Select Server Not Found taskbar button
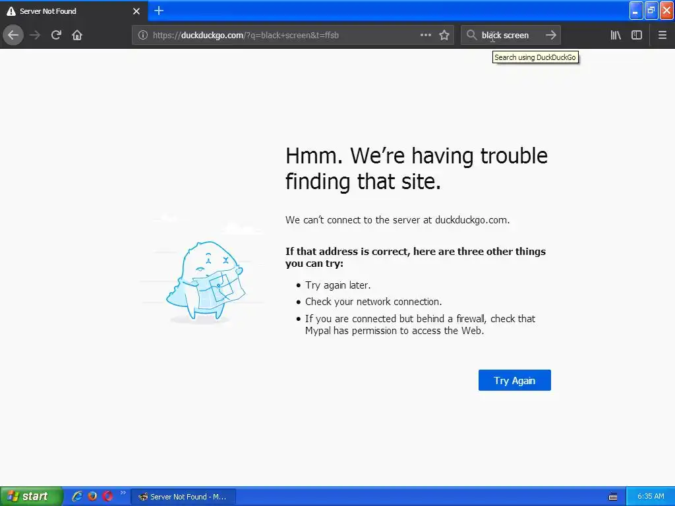This screenshot has height=506, width=675. click(183, 497)
